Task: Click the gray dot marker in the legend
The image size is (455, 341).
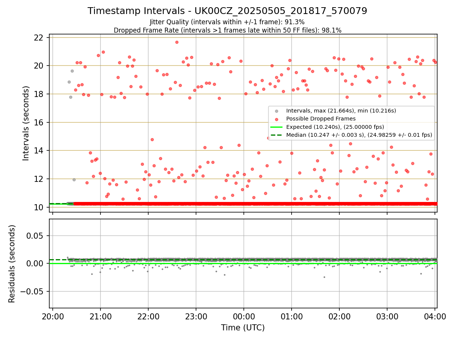Action: tap(277, 111)
